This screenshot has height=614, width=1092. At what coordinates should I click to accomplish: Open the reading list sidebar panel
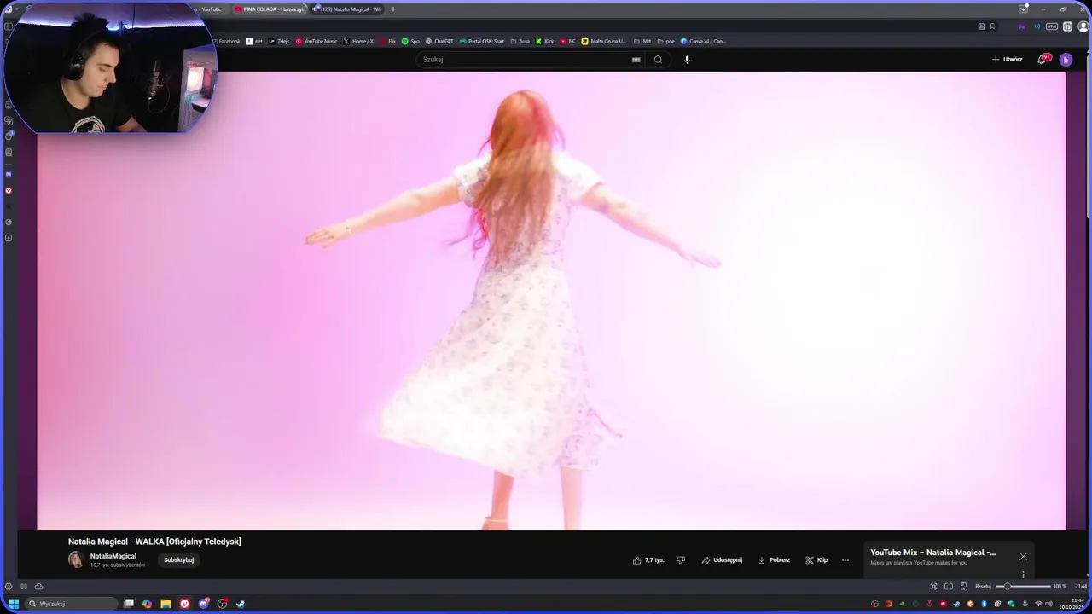coord(9,153)
